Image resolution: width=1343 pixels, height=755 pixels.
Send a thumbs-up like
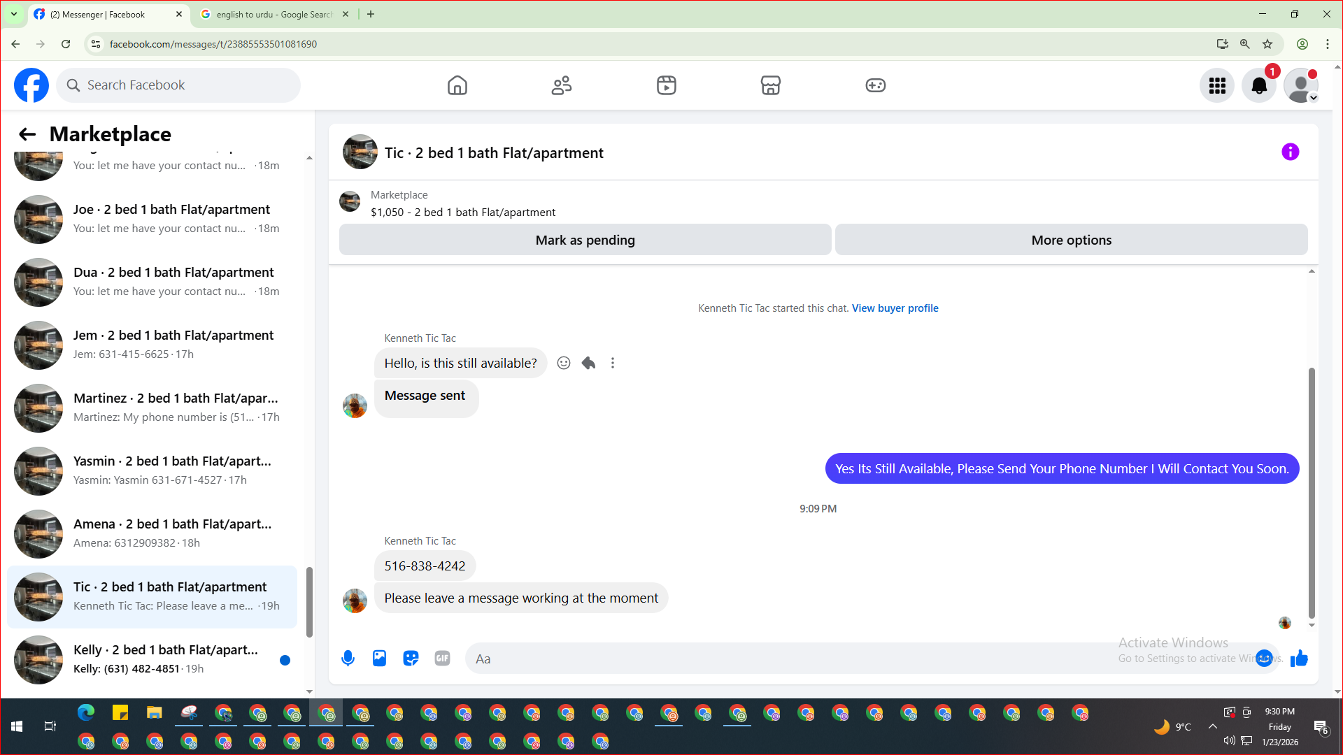(1299, 659)
